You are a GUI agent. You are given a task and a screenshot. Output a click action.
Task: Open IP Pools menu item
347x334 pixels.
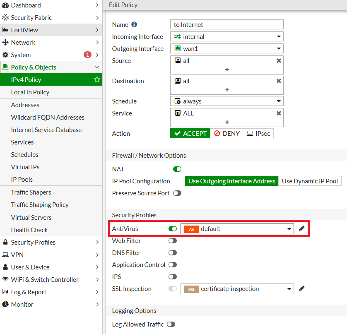pos(51,179)
